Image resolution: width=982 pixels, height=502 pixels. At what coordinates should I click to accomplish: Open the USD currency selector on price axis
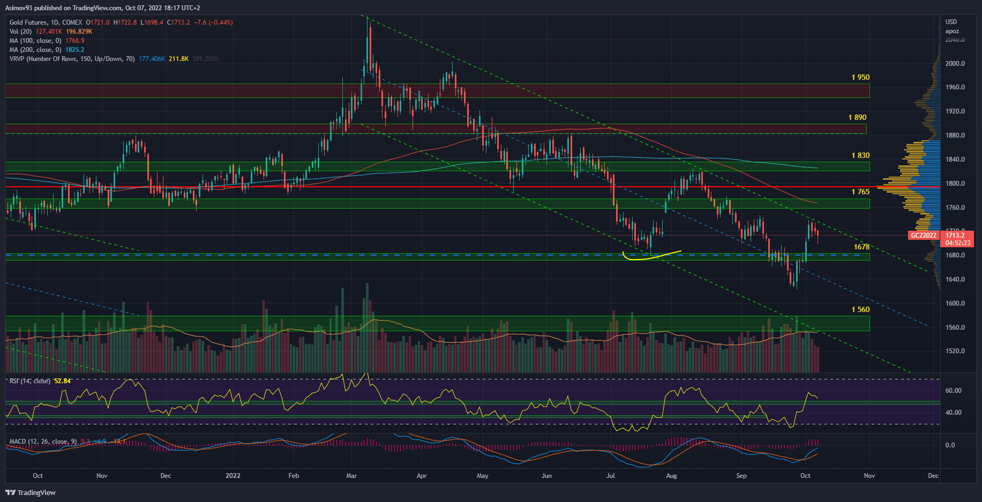[951, 22]
